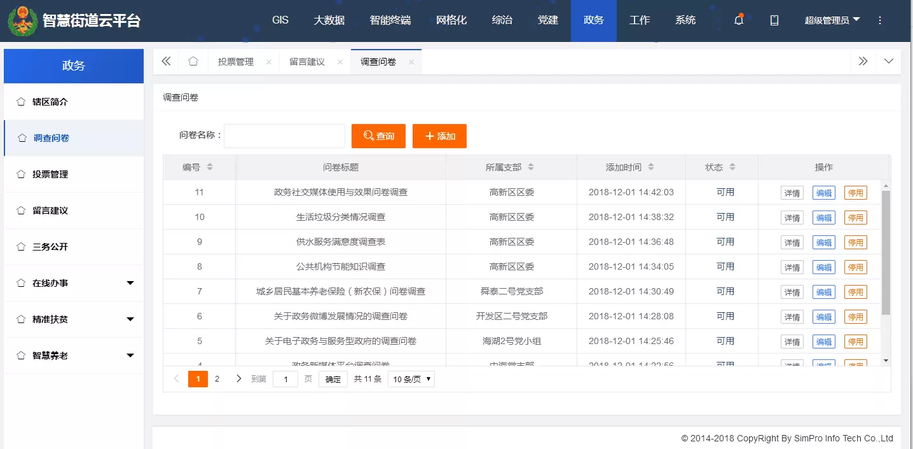Open the 10 条/页 page size dropdown
913x449 pixels.
411,380
